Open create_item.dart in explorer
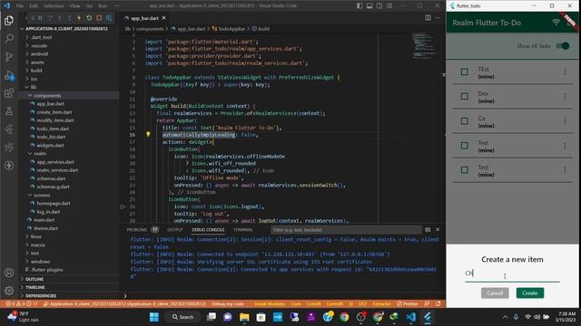This screenshot has height=326, width=581. [x=54, y=112]
